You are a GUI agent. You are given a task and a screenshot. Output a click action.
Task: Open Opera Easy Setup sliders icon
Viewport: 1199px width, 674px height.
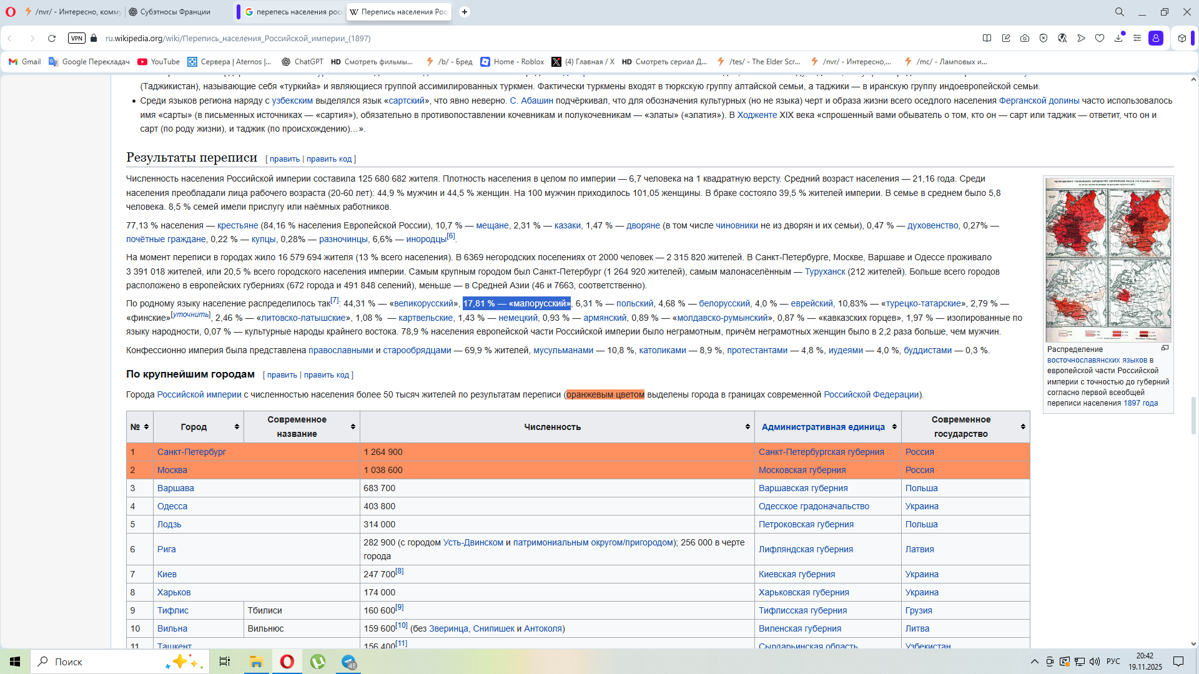(x=1137, y=38)
